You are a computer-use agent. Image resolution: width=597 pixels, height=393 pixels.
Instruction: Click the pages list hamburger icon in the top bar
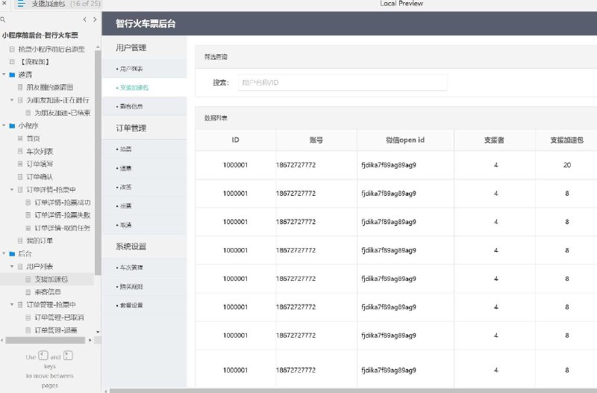tap(21, 4)
